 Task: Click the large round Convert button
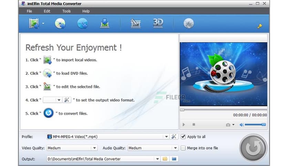tap(253, 147)
